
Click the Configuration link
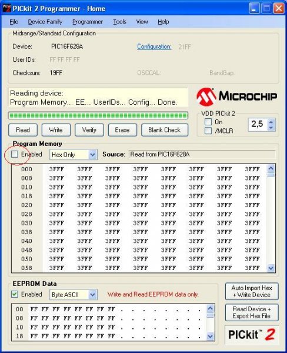point(154,46)
